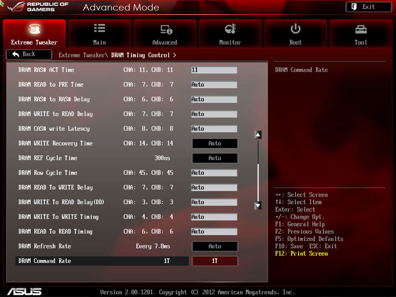
Task: Switch to the Advanced tab
Action: coord(164,34)
